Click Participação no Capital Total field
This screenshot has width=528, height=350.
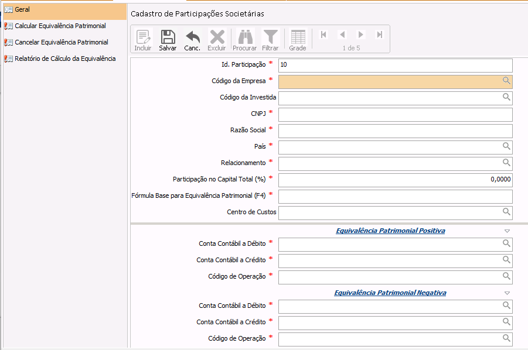[x=396, y=180]
